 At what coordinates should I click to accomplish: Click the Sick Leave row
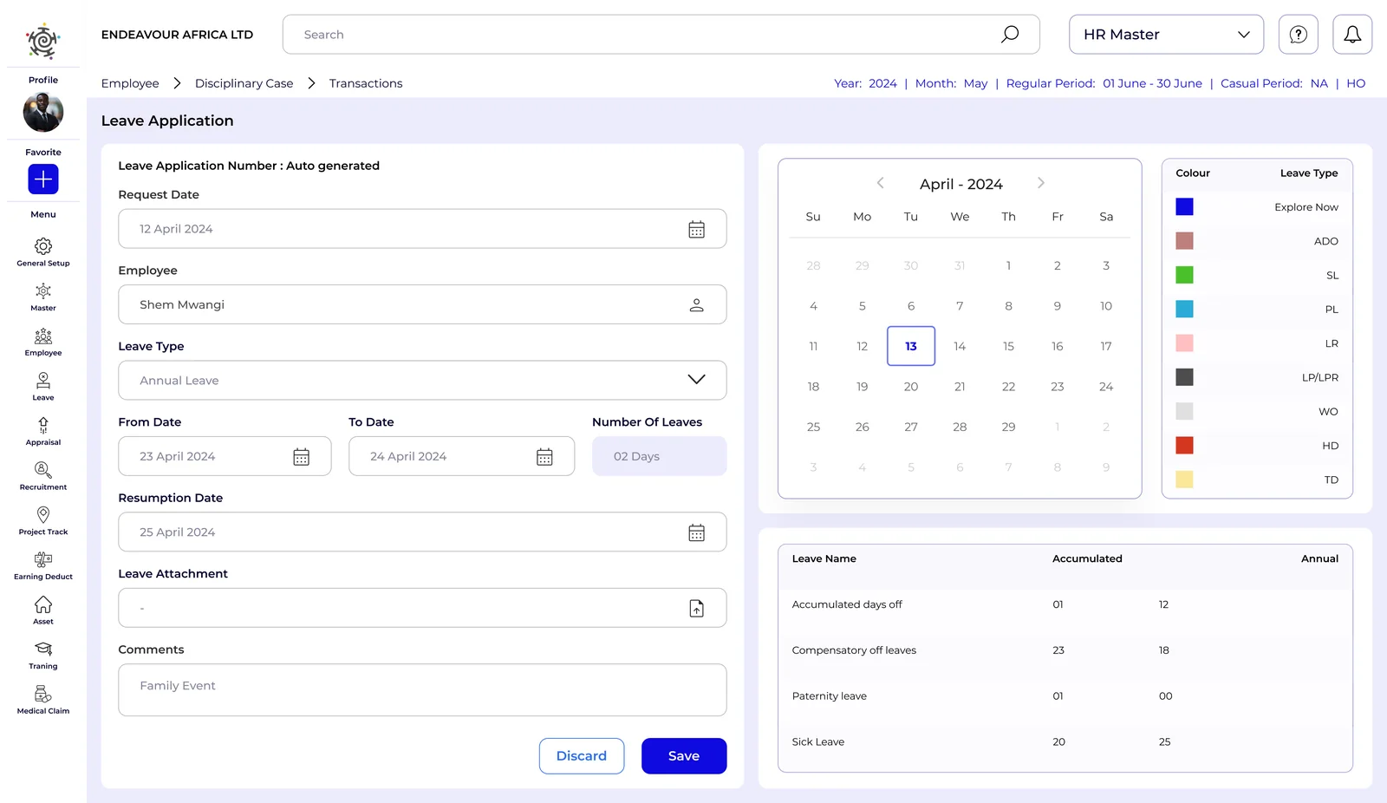coord(1065,742)
